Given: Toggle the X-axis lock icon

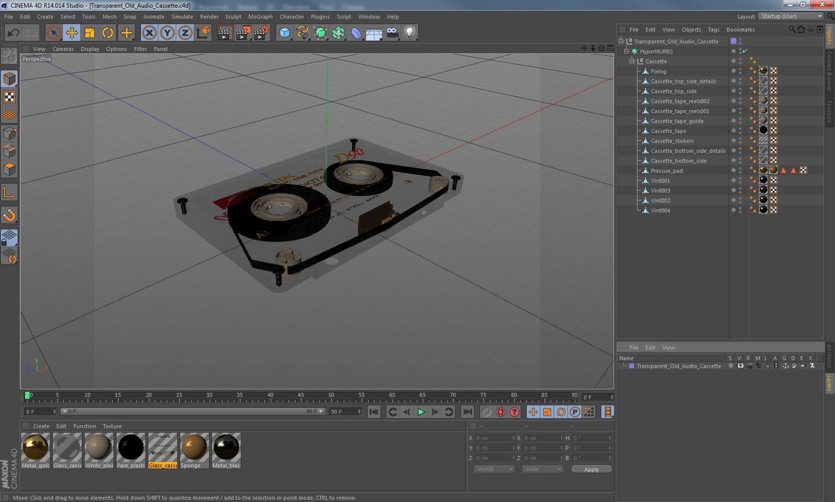Looking at the screenshot, I should 149,33.
